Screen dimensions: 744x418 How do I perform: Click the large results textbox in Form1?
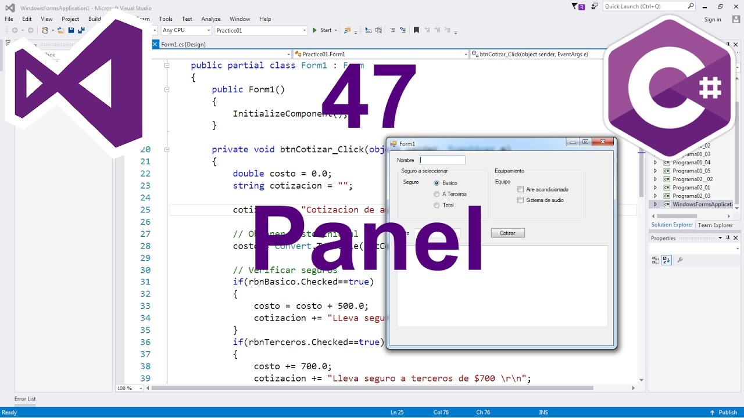point(502,286)
